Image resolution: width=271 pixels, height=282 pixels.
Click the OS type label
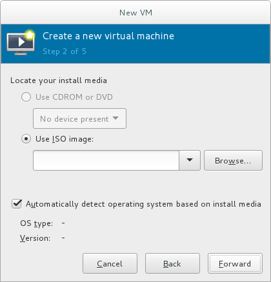[x=36, y=223]
